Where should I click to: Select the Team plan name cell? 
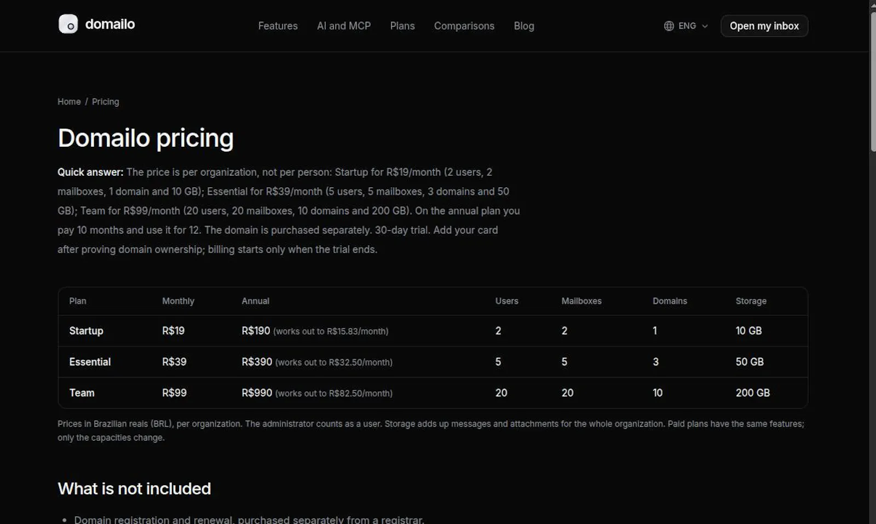pyautogui.click(x=82, y=393)
